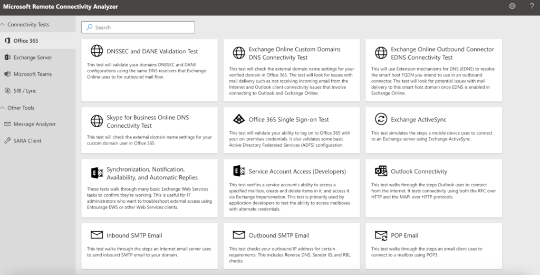This screenshot has width=540, height=275.
Task: Open DNSSEC and DANE Validation Test
Action: (152, 51)
